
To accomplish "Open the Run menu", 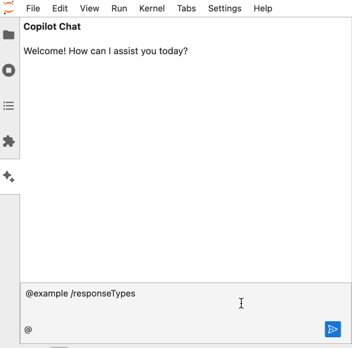I will (119, 9).
